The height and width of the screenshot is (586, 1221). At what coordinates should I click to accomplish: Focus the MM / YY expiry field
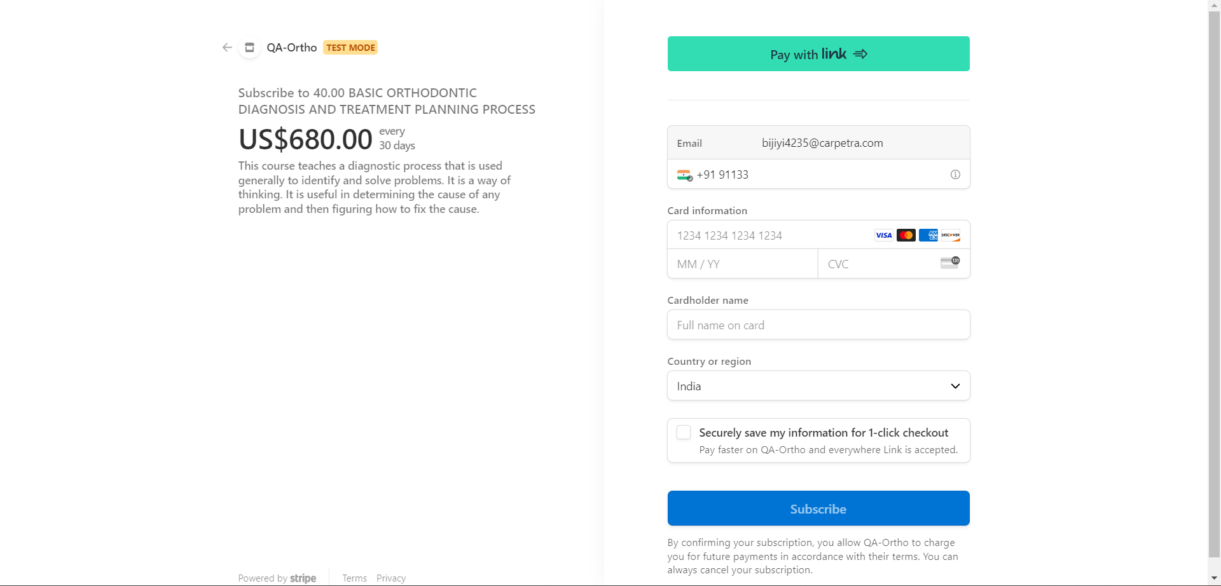click(742, 264)
